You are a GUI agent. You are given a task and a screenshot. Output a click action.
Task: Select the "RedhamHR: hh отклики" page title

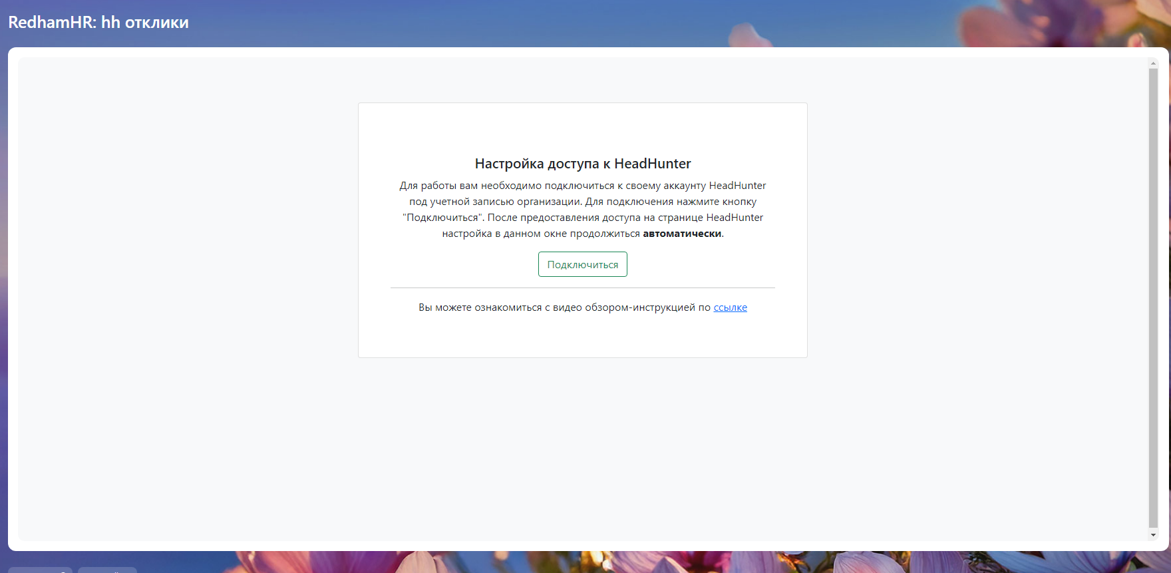(98, 23)
